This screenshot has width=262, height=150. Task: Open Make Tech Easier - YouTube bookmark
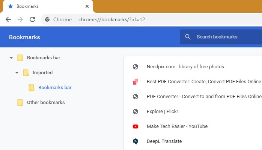click(x=177, y=126)
